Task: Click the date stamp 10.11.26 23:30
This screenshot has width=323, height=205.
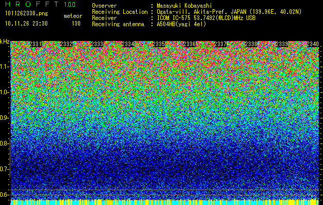Action: (x=26, y=24)
